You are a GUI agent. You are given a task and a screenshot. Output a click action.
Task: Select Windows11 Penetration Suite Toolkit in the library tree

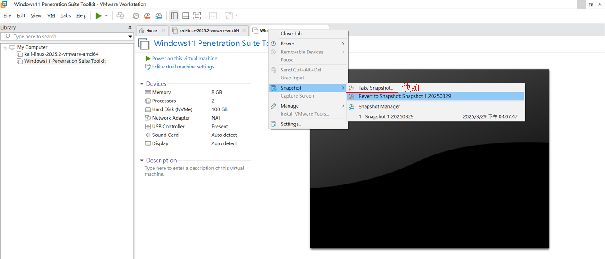[x=65, y=61]
